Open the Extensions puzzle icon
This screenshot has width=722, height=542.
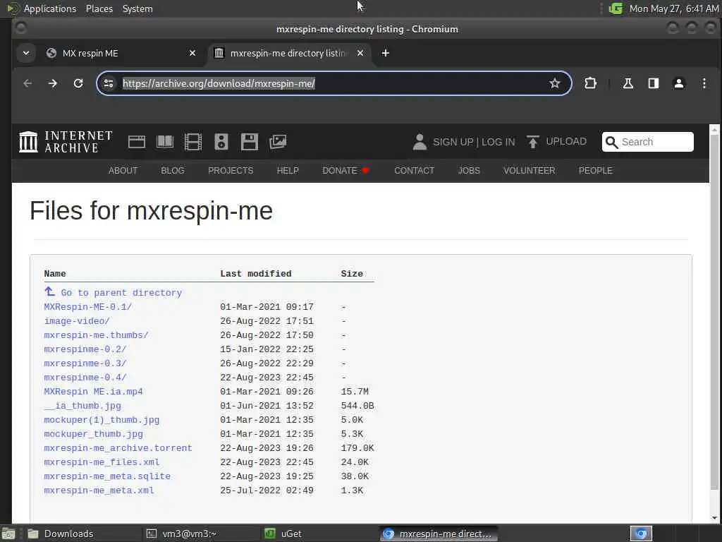(x=590, y=83)
